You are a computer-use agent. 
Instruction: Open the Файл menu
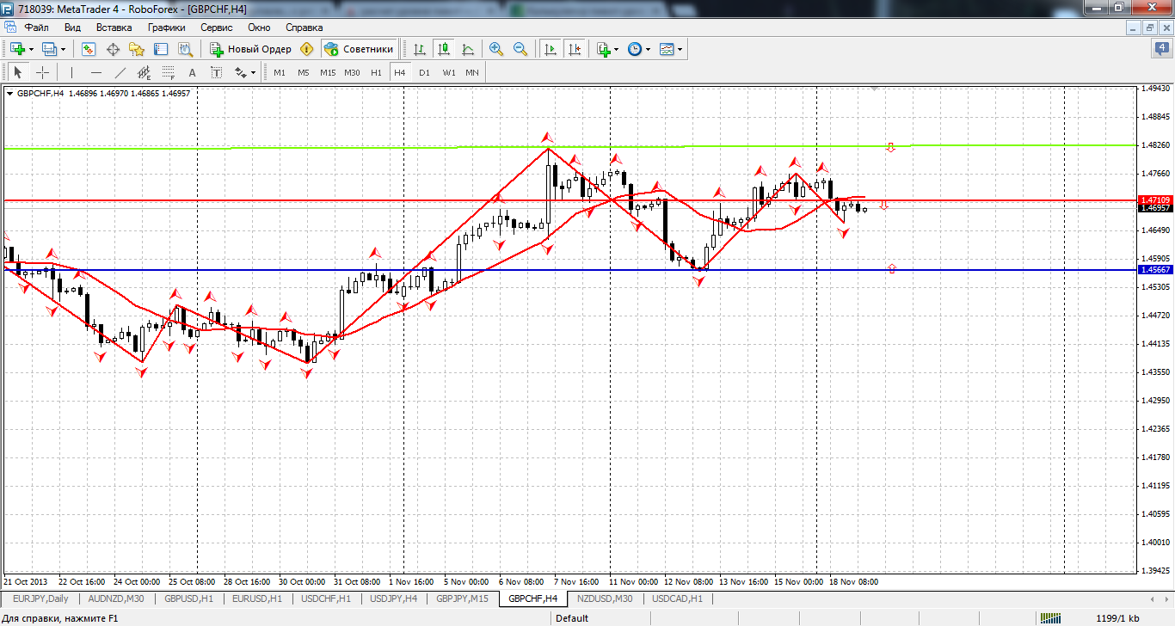coord(37,28)
